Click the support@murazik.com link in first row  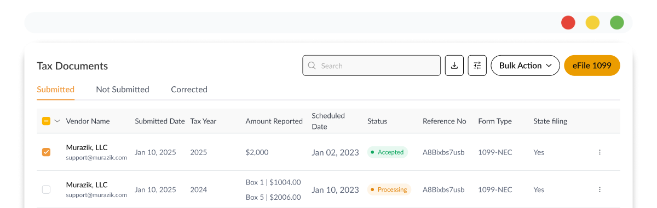click(96, 158)
